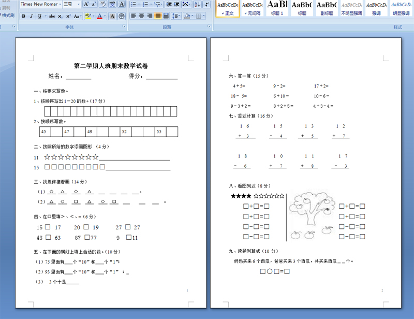
Task: Open the highlight color dropdown arrow
Action: [x=93, y=16]
